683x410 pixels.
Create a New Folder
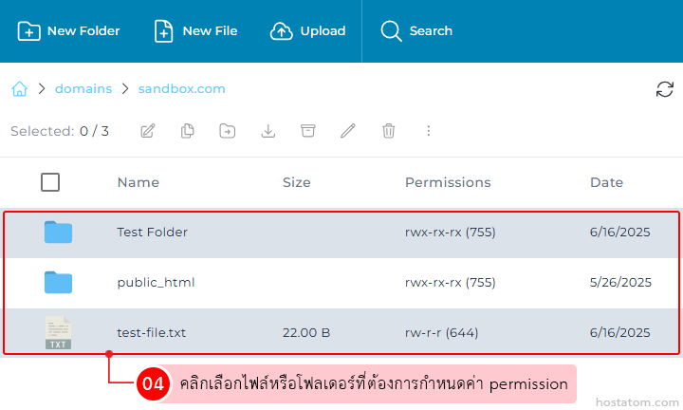(x=69, y=31)
